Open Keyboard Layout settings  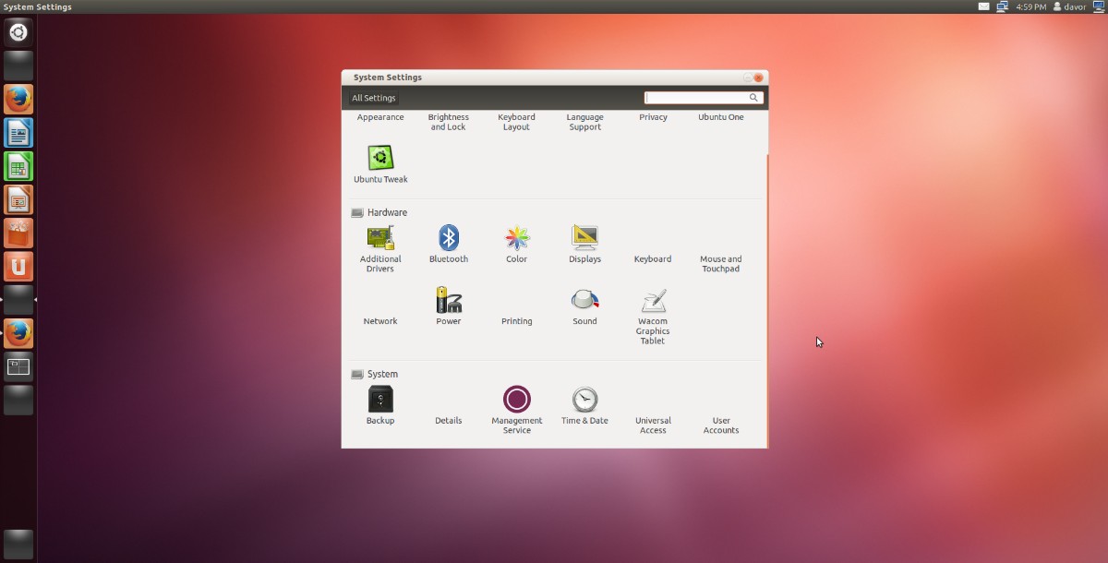(x=517, y=122)
